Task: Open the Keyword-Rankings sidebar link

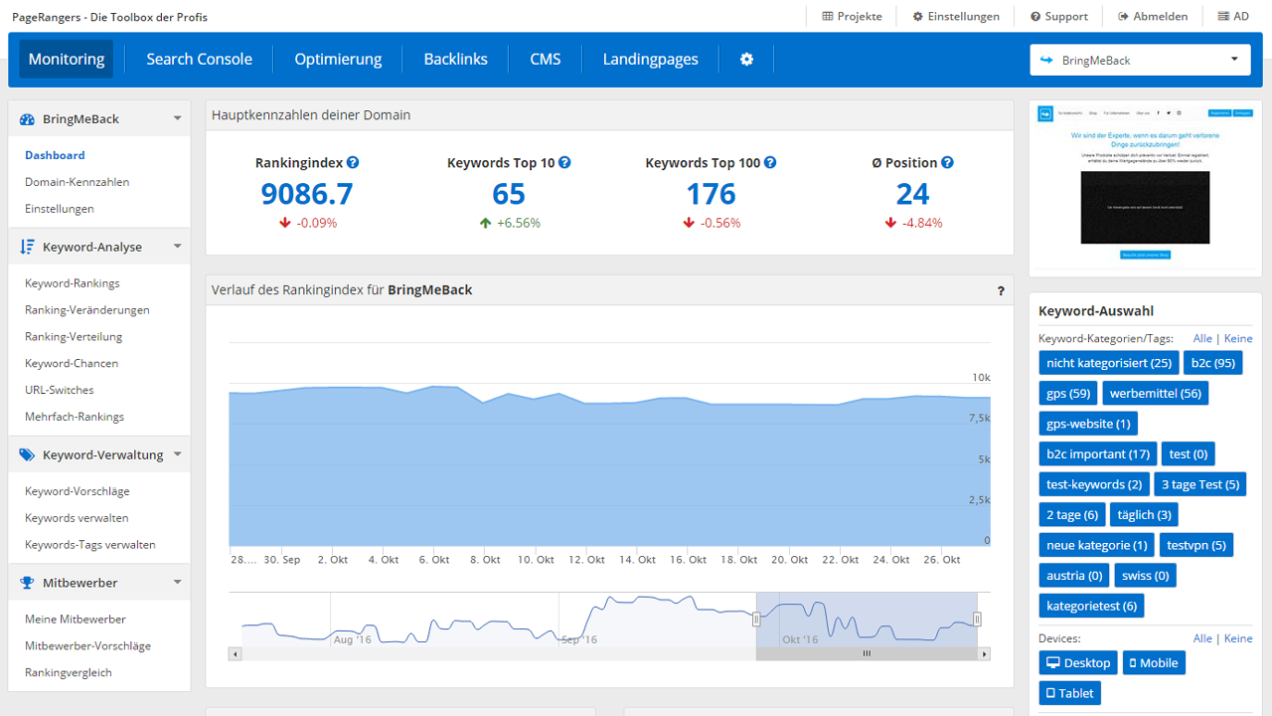Action: click(72, 283)
